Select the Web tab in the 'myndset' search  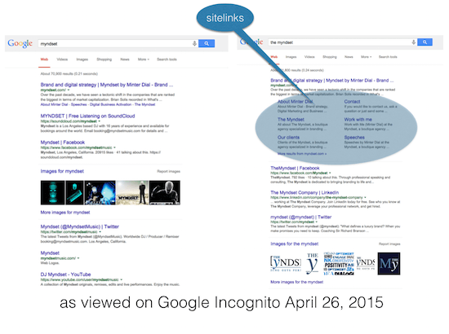pyautogui.click(x=44, y=59)
